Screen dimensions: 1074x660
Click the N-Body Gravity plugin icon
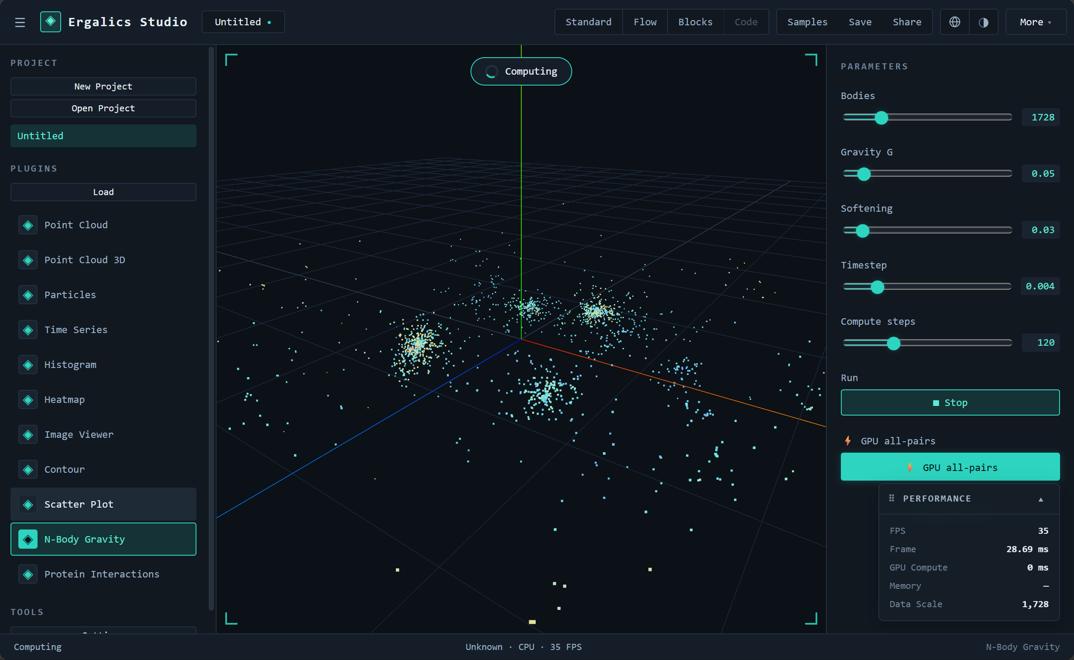click(x=28, y=539)
